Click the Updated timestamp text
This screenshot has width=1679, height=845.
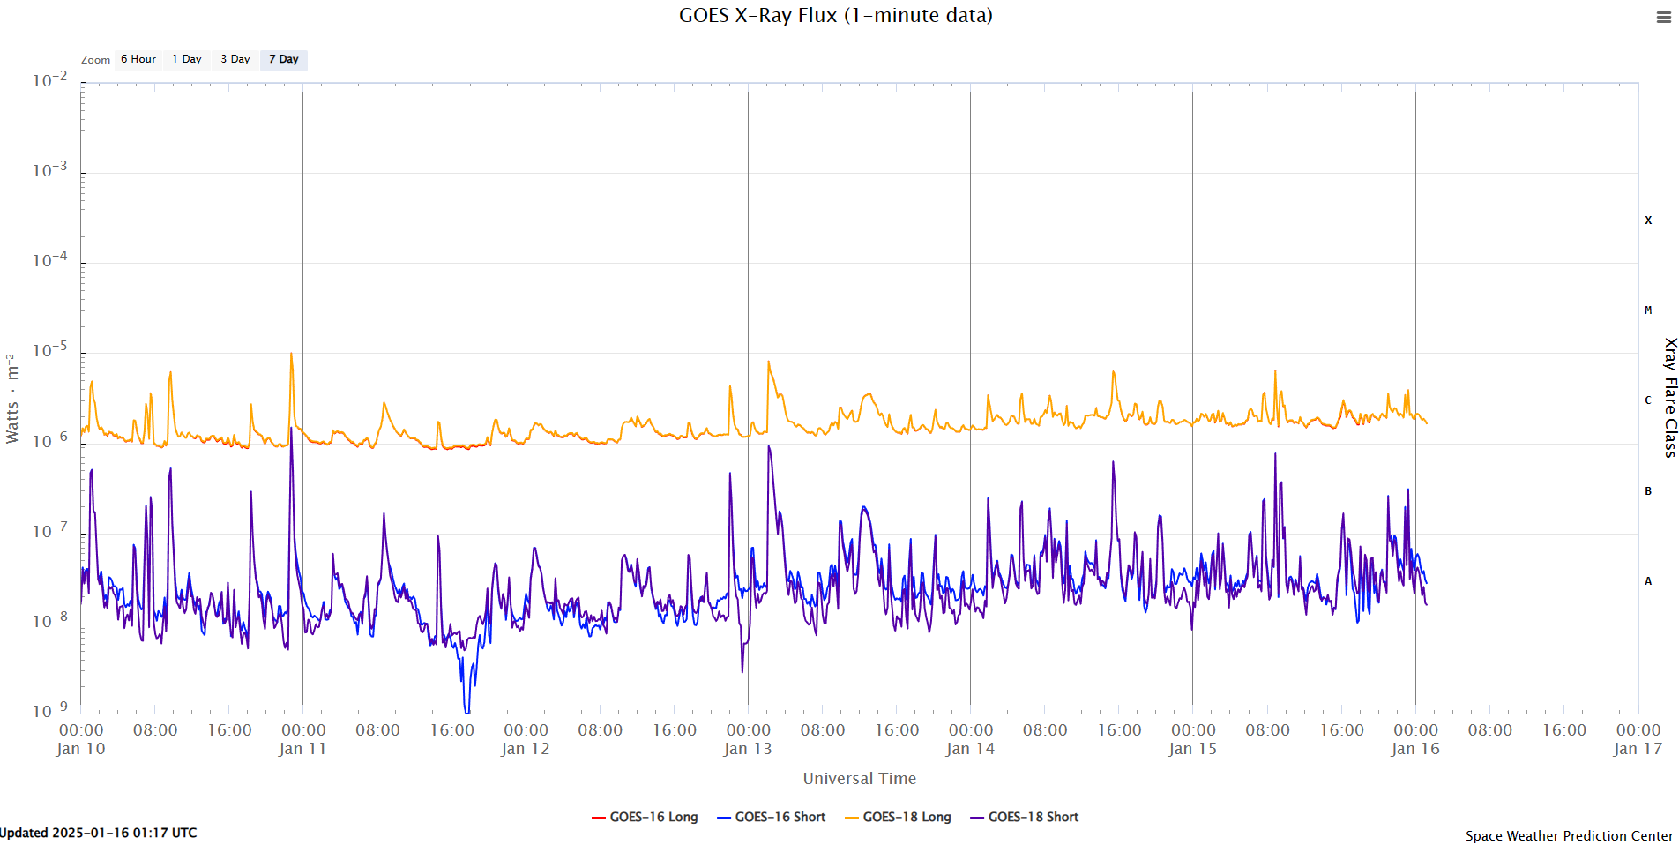[99, 833]
